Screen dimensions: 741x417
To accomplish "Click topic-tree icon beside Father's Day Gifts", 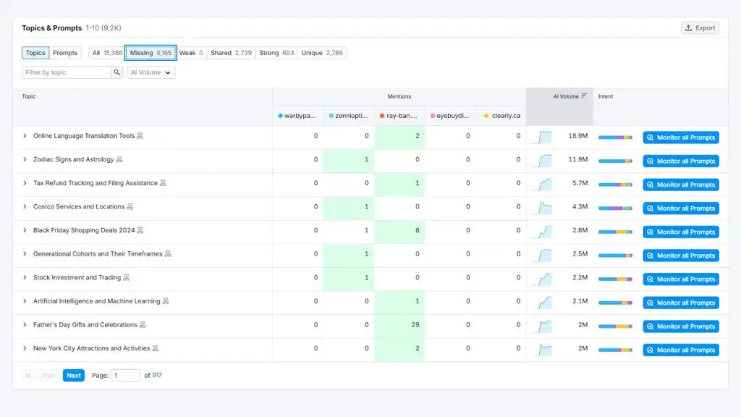I will (143, 325).
